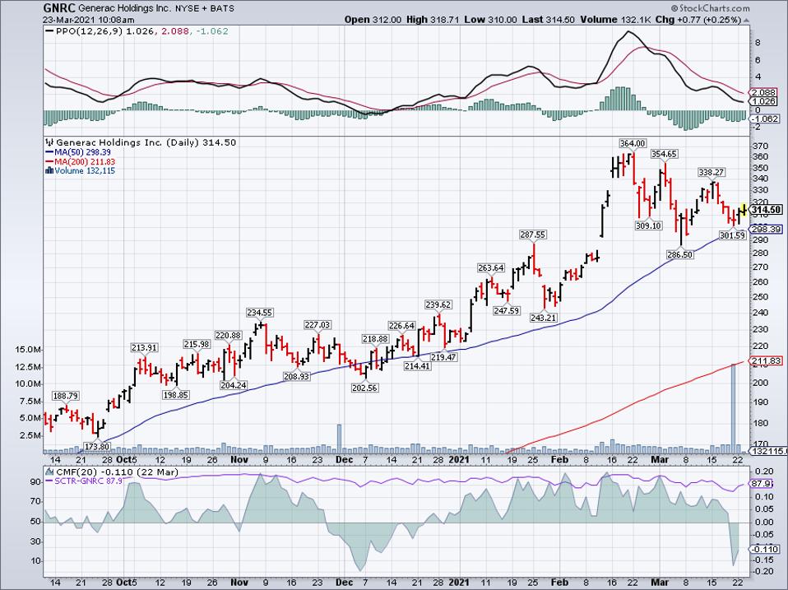
Task: Click the Open 312.00 value
Action: pos(373,20)
